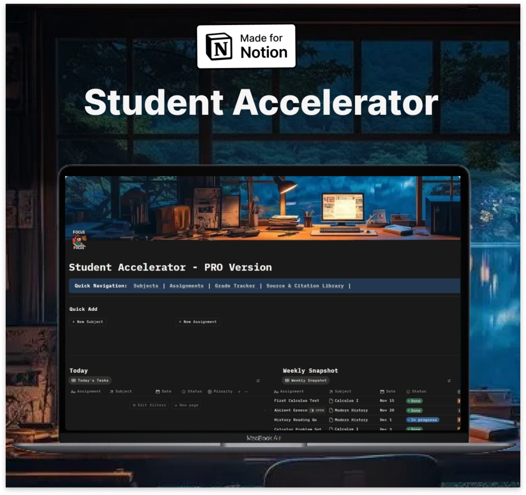Open the Date property calendar icon
Viewport: 526px width, 495px height.
158,391
